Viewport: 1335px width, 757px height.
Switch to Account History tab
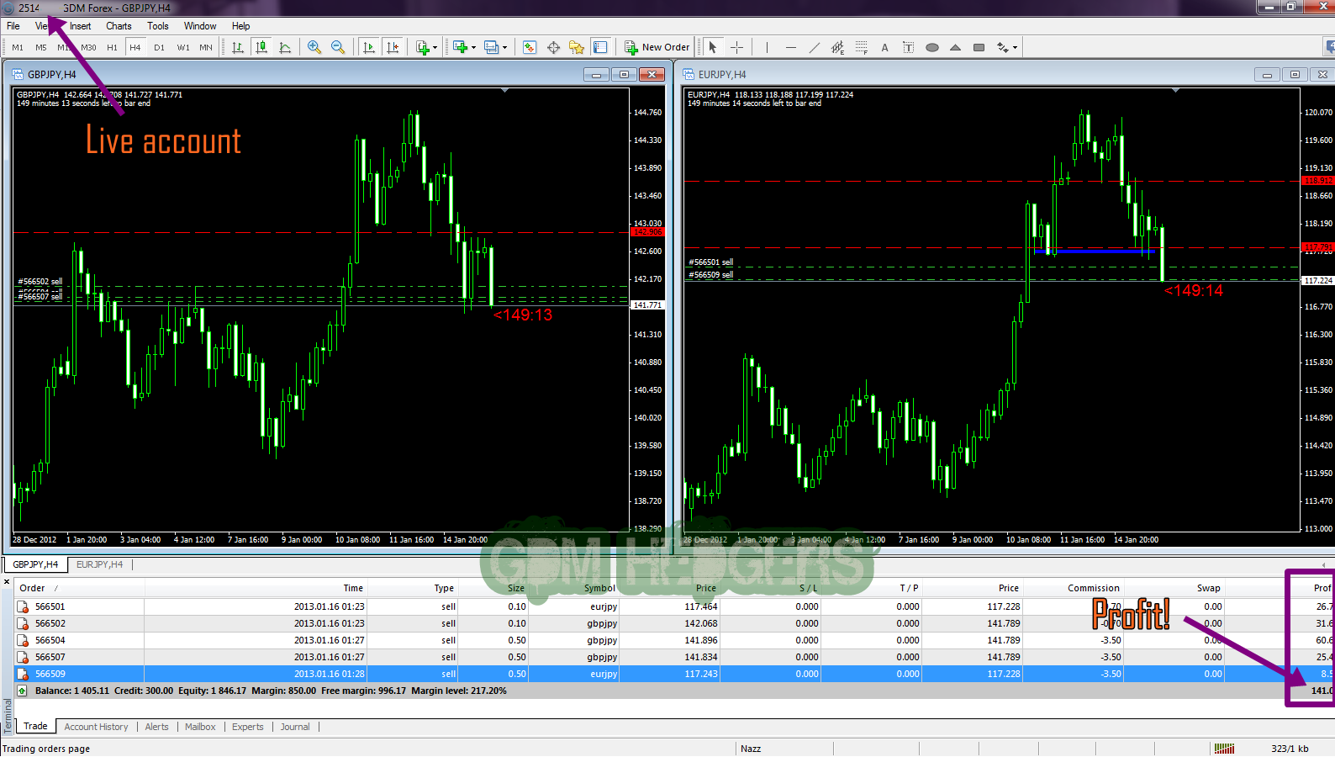[96, 727]
